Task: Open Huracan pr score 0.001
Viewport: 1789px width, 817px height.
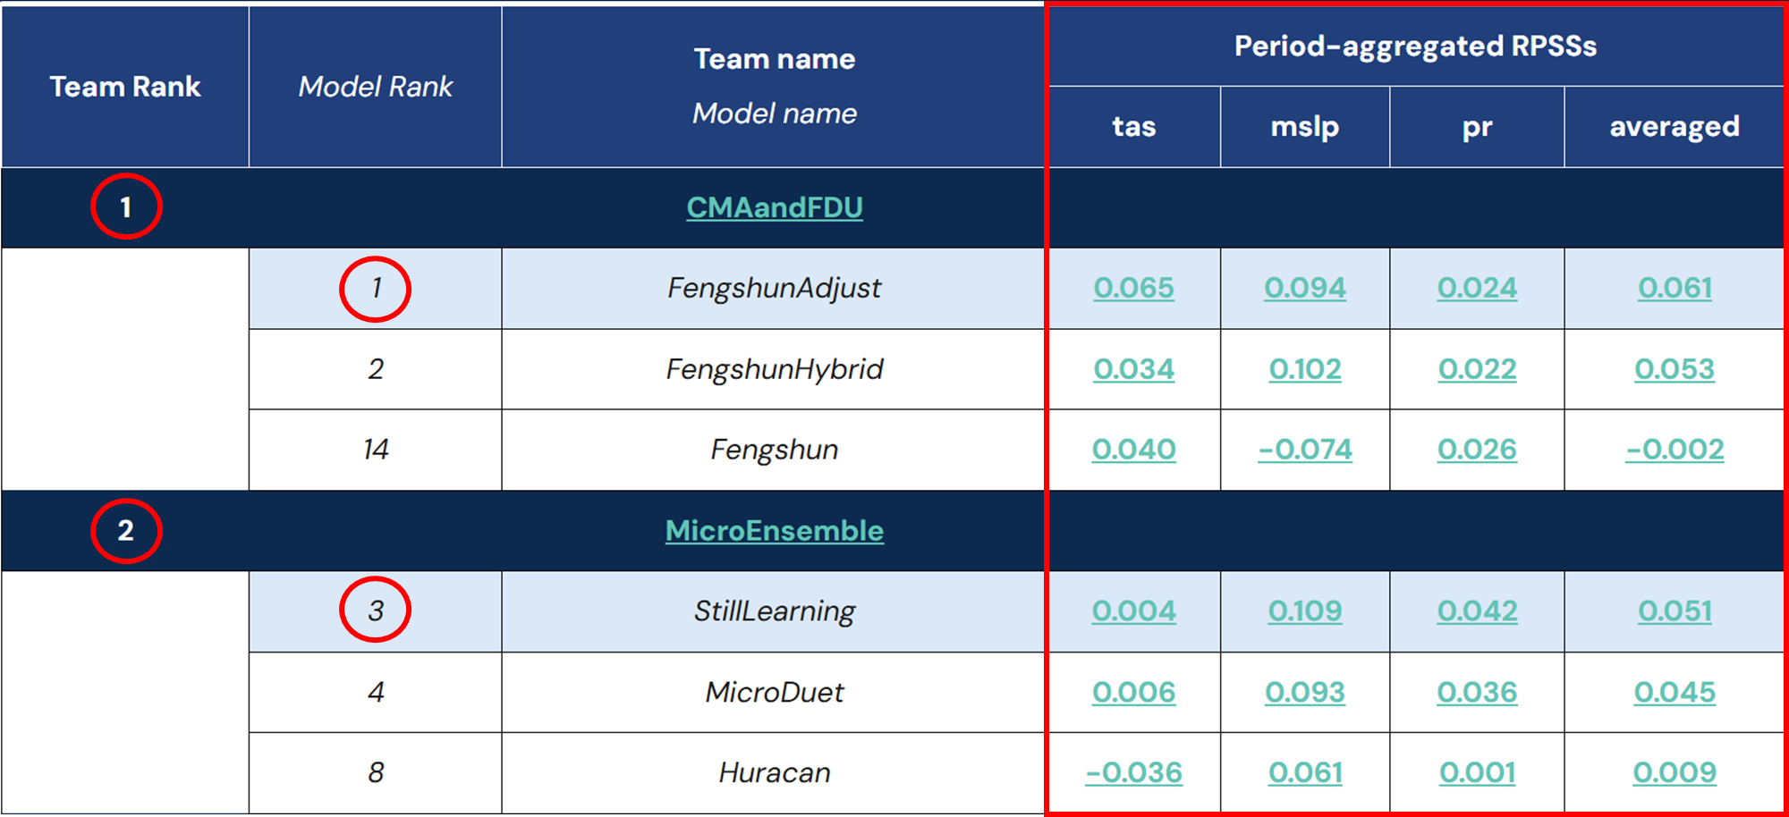Action: tap(1477, 772)
